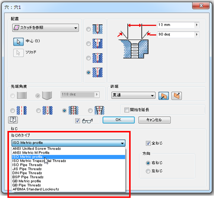Open the スケッチを参照 placement dropdown
The height and width of the screenshot is (199, 214).
(45, 28)
